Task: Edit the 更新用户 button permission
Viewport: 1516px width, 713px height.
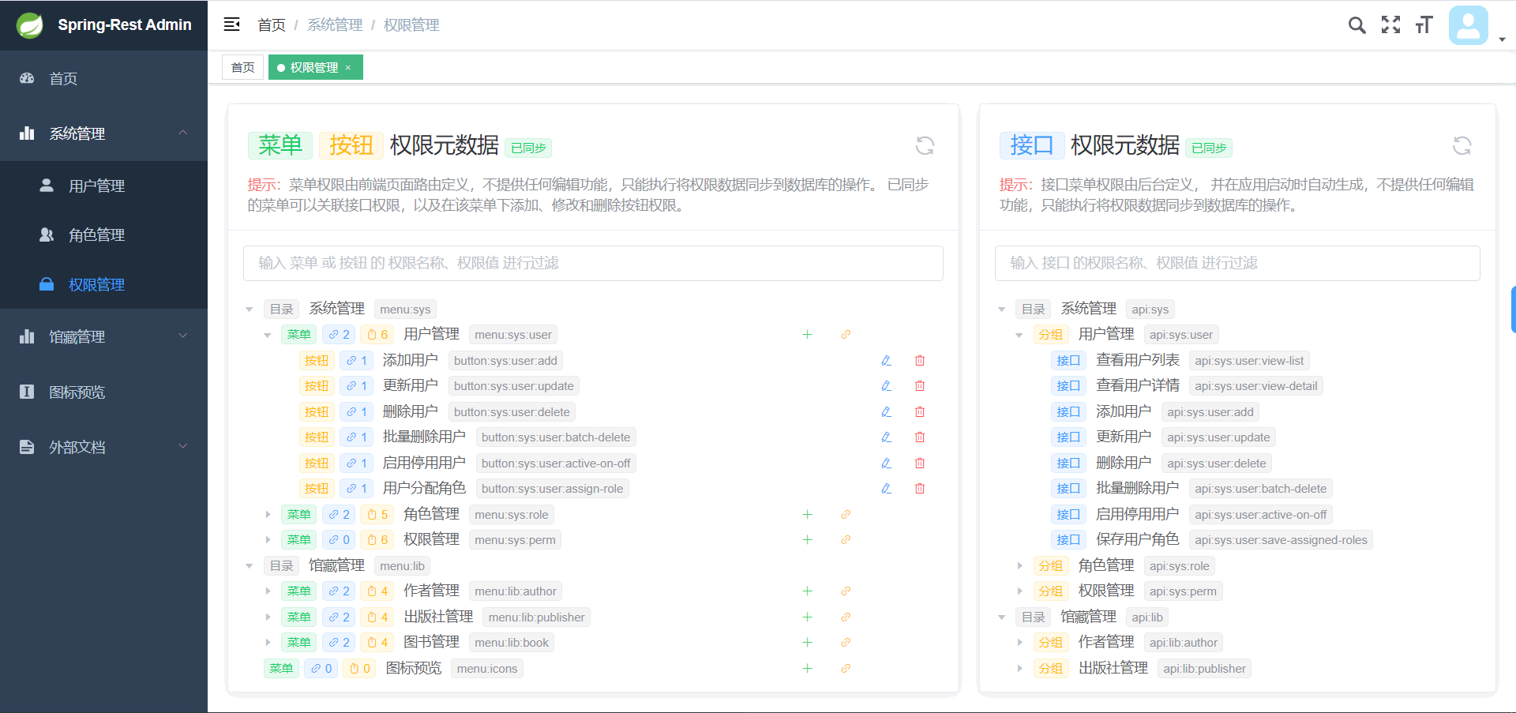Action: click(x=887, y=385)
